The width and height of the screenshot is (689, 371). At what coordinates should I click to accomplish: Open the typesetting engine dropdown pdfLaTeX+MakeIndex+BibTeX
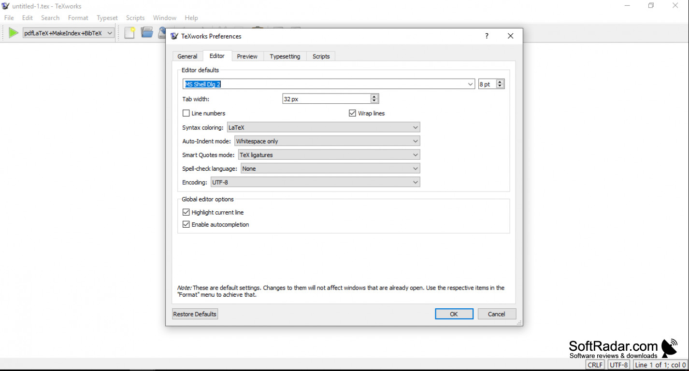coord(69,33)
